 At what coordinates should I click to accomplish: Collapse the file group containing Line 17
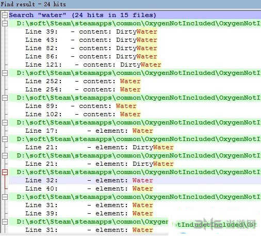point(5,122)
